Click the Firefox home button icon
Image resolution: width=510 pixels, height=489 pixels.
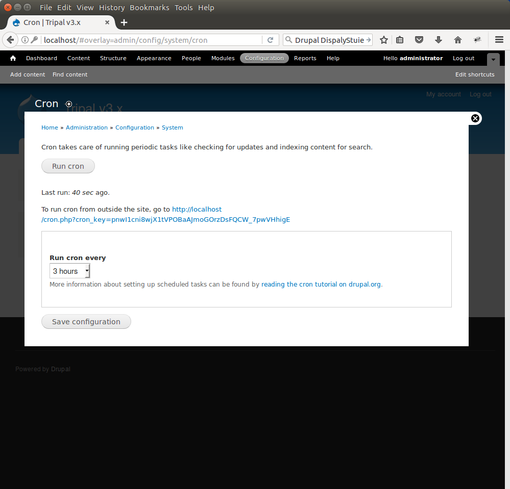(x=458, y=40)
